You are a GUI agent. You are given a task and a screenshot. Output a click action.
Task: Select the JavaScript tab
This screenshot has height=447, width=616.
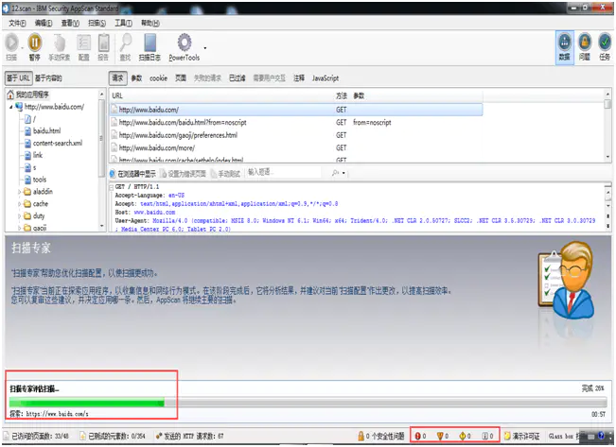click(x=326, y=78)
